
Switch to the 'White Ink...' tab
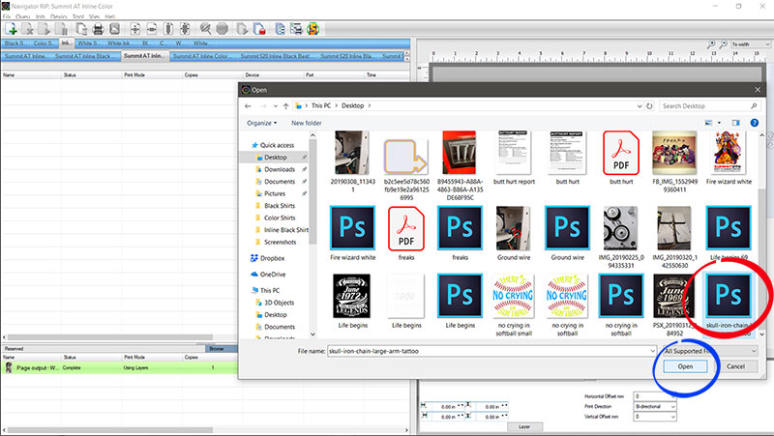pyautogui.click(x=118, y=44)
